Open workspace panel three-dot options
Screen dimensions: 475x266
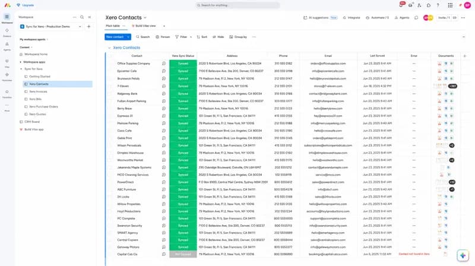point(75,17)
